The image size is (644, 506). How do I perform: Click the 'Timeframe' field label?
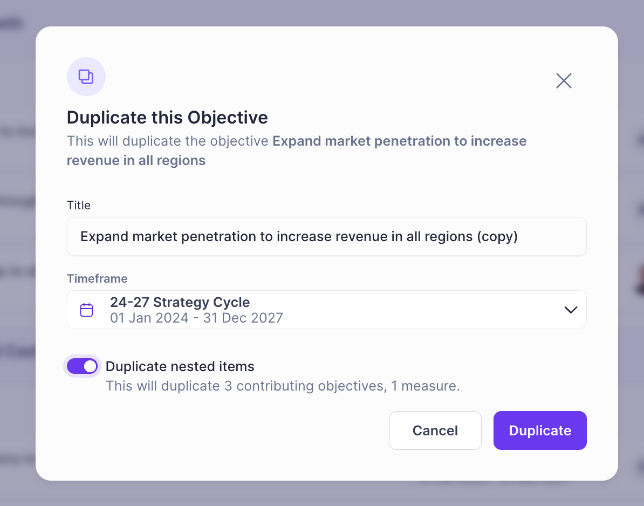pos(97,278)
